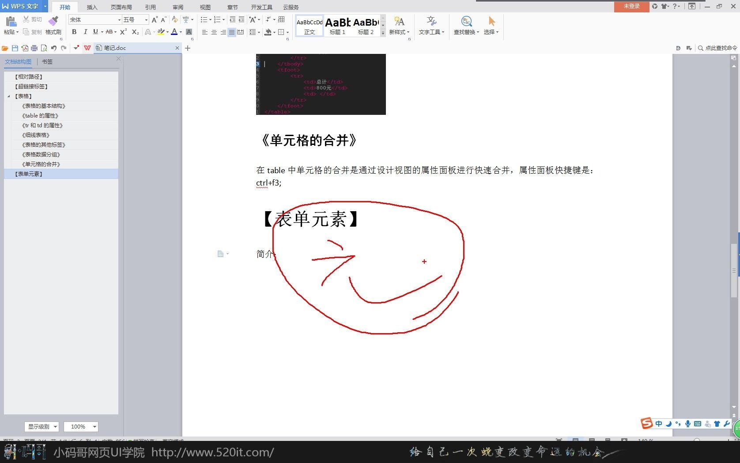Decrease font size with the A- icon
Image resolution: width=740 pixels, height=463 pixels.
164,19
